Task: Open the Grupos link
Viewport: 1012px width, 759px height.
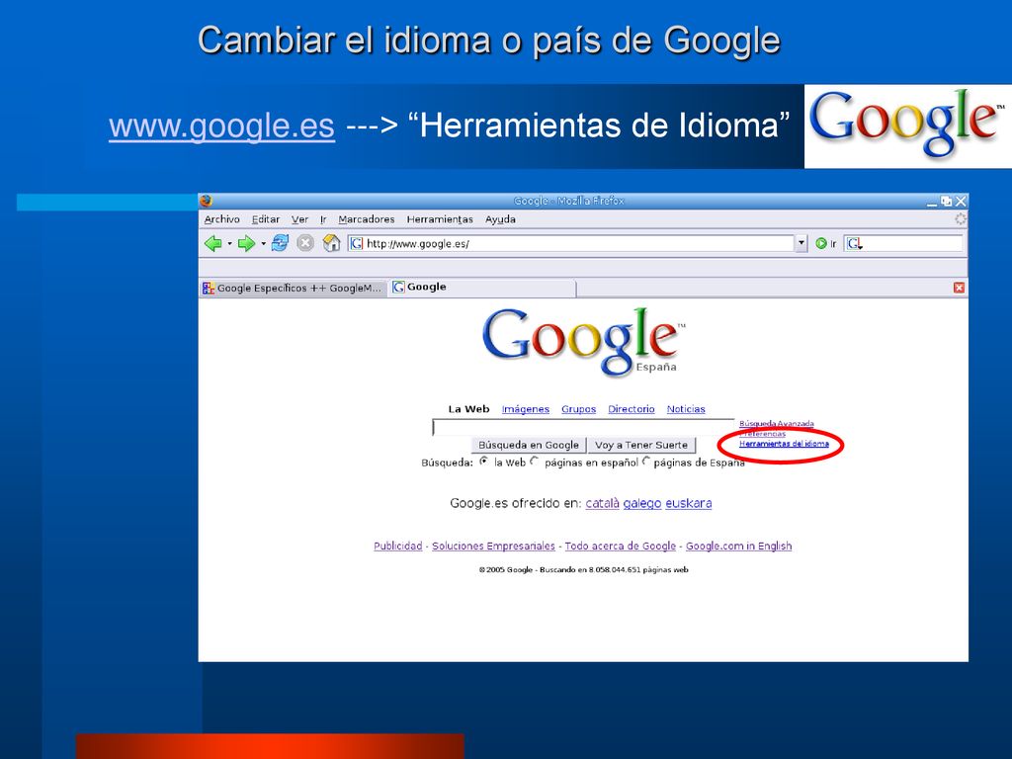Action: click(578, 409)
